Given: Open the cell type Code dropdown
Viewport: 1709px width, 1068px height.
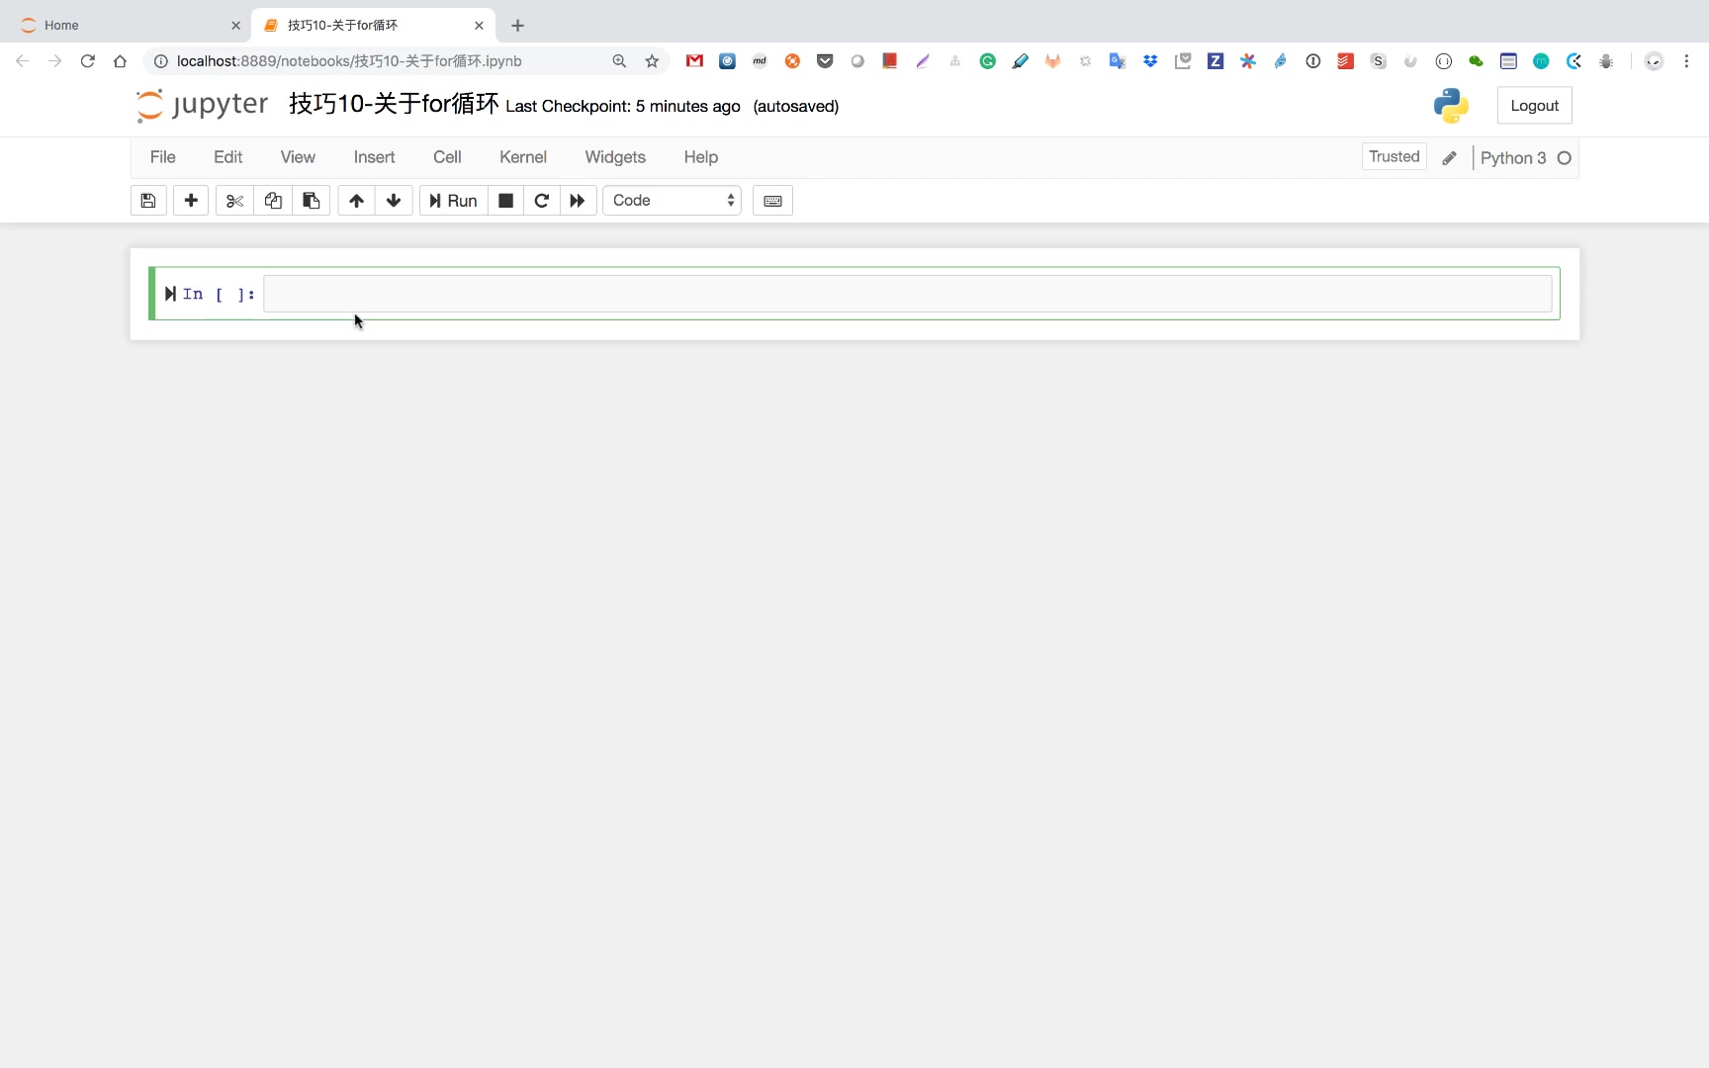Looking at the screenshot, I should tap(673, 201).
